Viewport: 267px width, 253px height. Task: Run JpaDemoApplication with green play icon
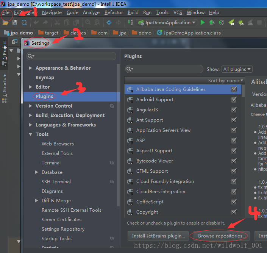[203, 22]
